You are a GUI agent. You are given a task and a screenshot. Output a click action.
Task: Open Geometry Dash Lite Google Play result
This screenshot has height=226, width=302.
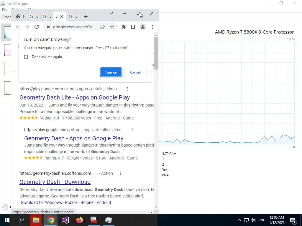coord(75,97)
